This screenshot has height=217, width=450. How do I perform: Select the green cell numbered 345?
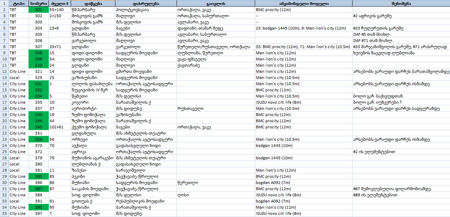(x=39, y=127)
